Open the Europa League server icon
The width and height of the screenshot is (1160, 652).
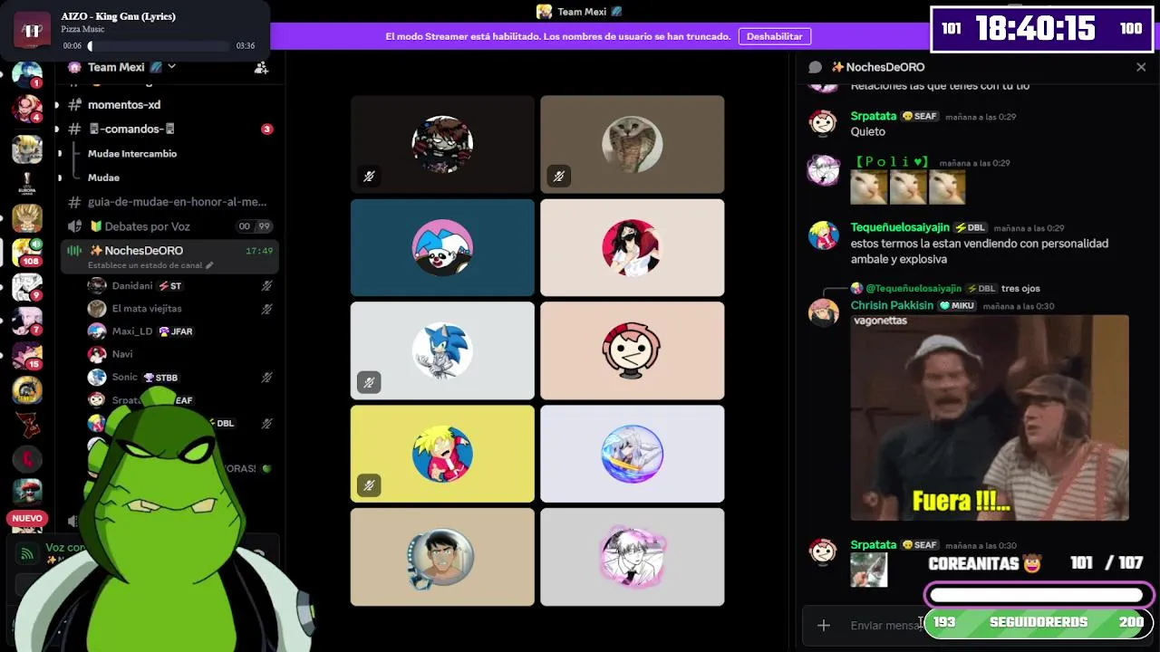(x=26, y=184)
